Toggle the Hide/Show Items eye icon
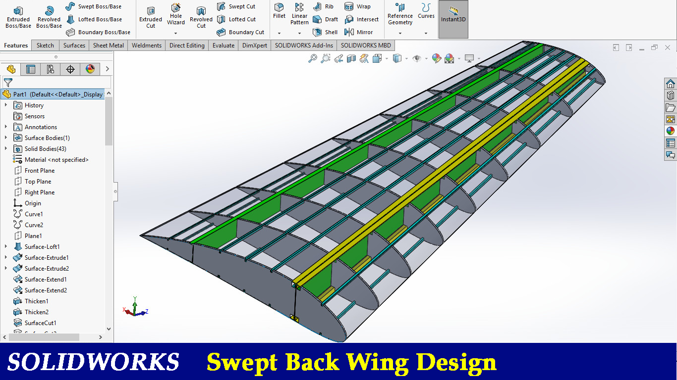Screen dimensions: 677x380 (417, 58)
